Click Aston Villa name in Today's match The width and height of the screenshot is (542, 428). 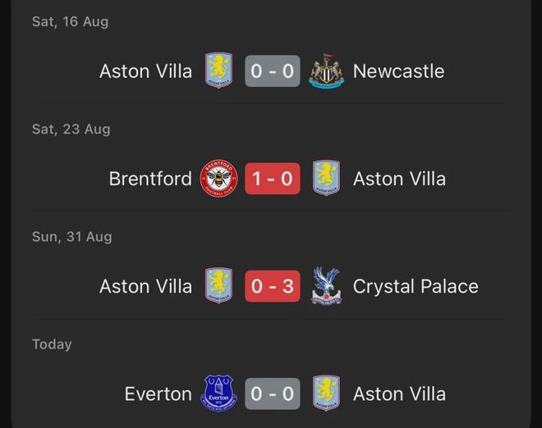(x=399, y=394)
